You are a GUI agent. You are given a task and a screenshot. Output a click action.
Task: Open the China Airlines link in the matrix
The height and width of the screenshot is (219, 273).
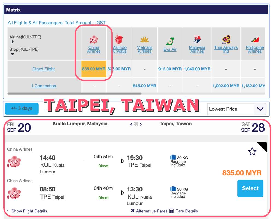94,49
